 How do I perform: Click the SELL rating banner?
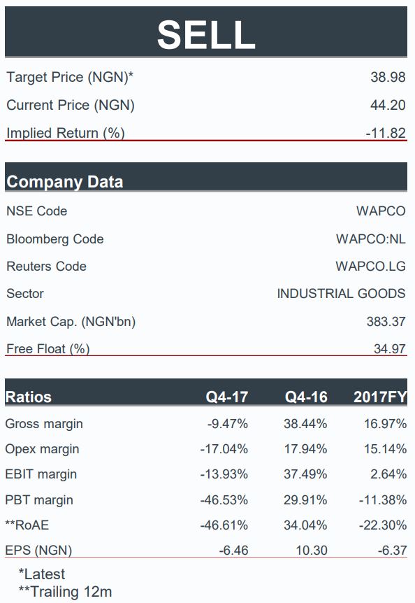pyautogui.click(x=206, y=32)
